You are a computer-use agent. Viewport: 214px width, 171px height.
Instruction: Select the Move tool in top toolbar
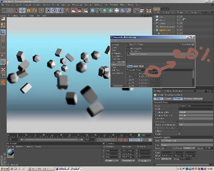coord(22,10)
